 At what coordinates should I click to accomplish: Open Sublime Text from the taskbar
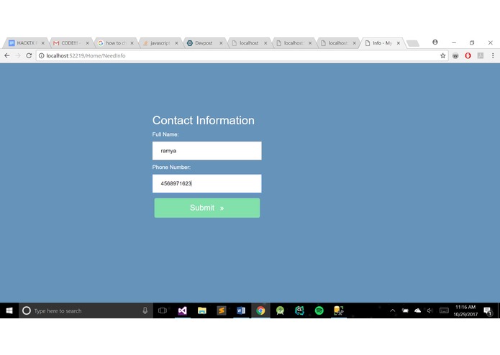222,310
